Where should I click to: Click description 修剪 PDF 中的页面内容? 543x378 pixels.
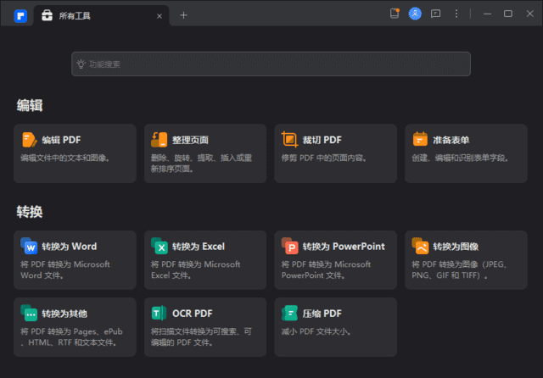324,158
